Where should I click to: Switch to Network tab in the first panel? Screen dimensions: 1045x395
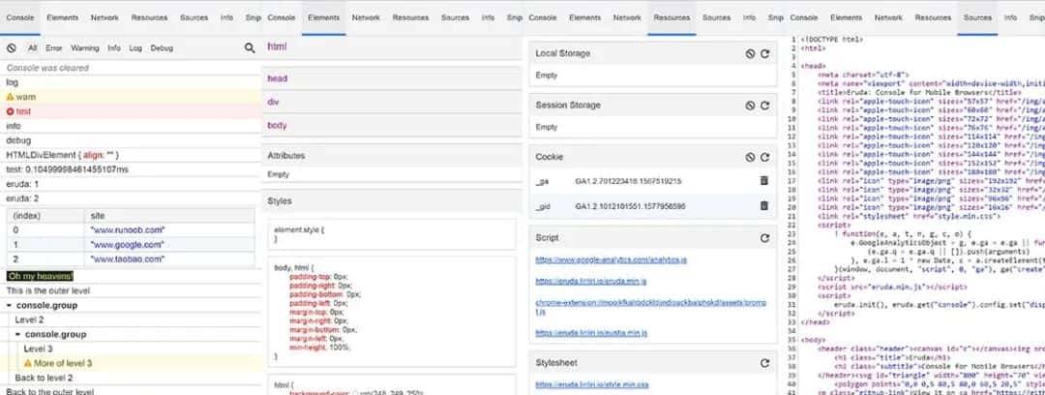tap(104, 17)
